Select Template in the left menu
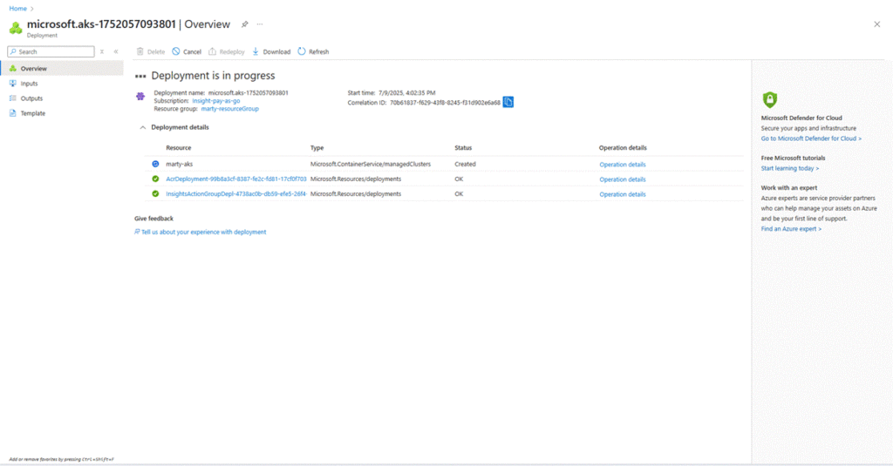Image resolution: width=893 pixels, height=466 pixels. (33, 113)
